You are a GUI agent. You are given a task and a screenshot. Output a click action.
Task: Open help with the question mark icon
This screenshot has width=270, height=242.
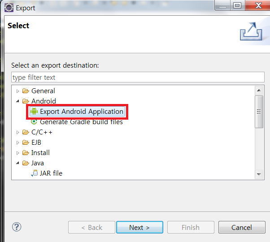[x=17, y=227]
